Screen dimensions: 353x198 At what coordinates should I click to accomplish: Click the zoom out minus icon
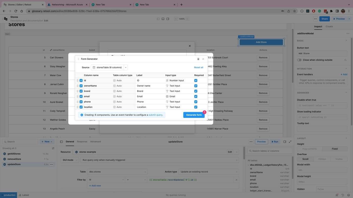[x=176, y=19]
